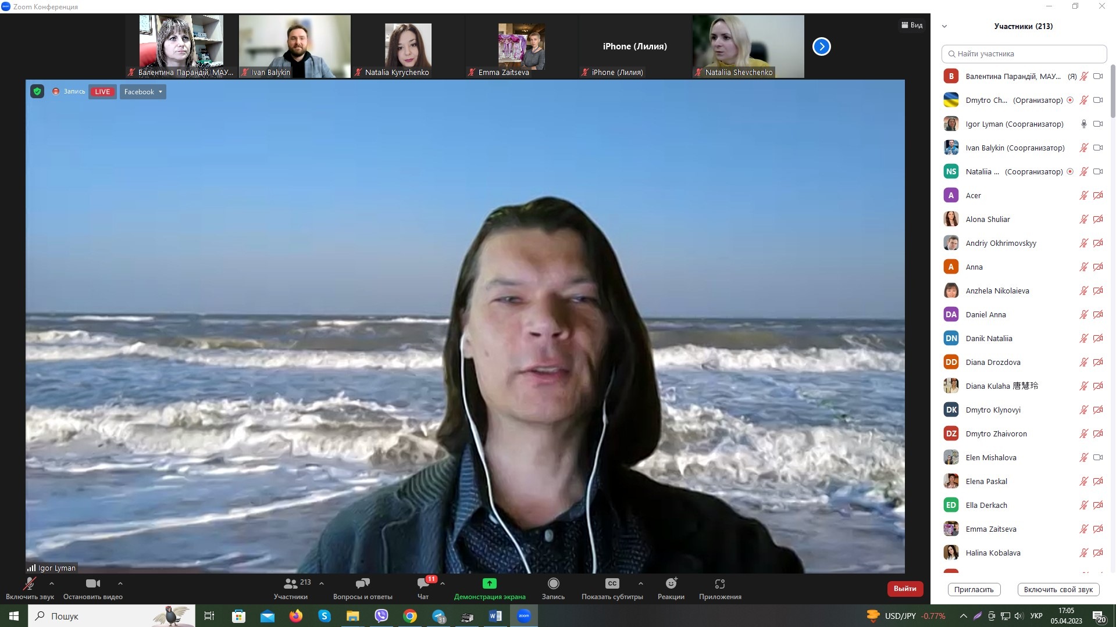The height and width of the screenshot is (627, 1116).
Task: Select iPhone (Лилия) video tile
Action: tap(635, 46)
